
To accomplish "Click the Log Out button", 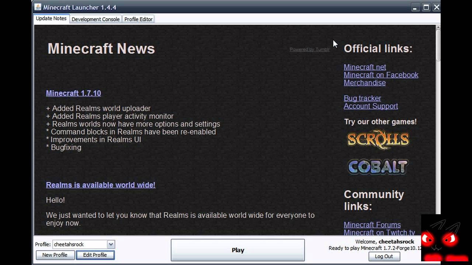I will click(384, 256).
